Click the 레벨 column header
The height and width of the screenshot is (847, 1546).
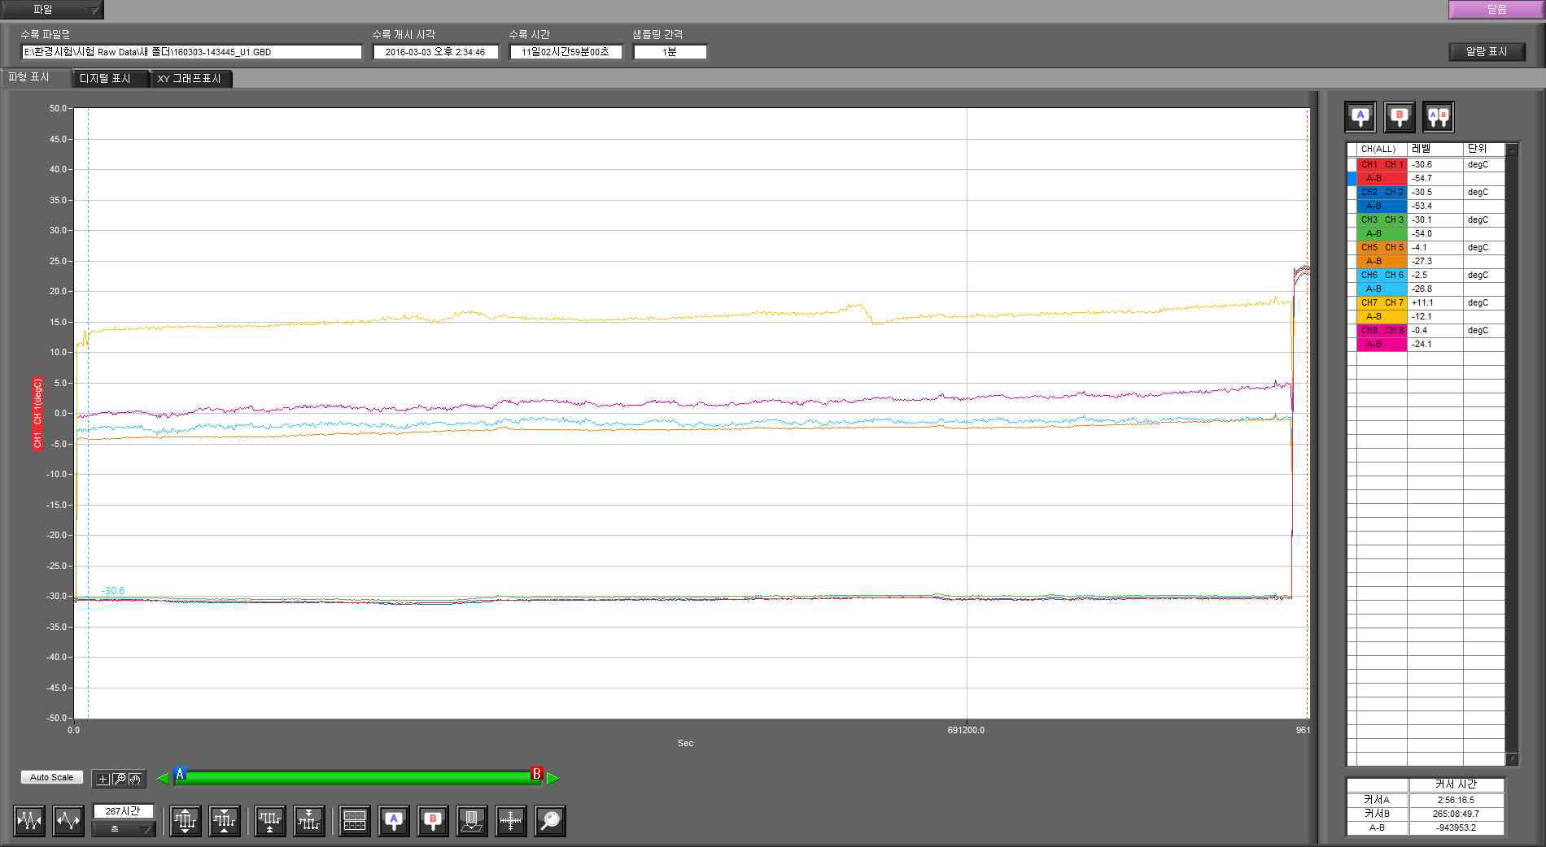[x=1435, y=150]
